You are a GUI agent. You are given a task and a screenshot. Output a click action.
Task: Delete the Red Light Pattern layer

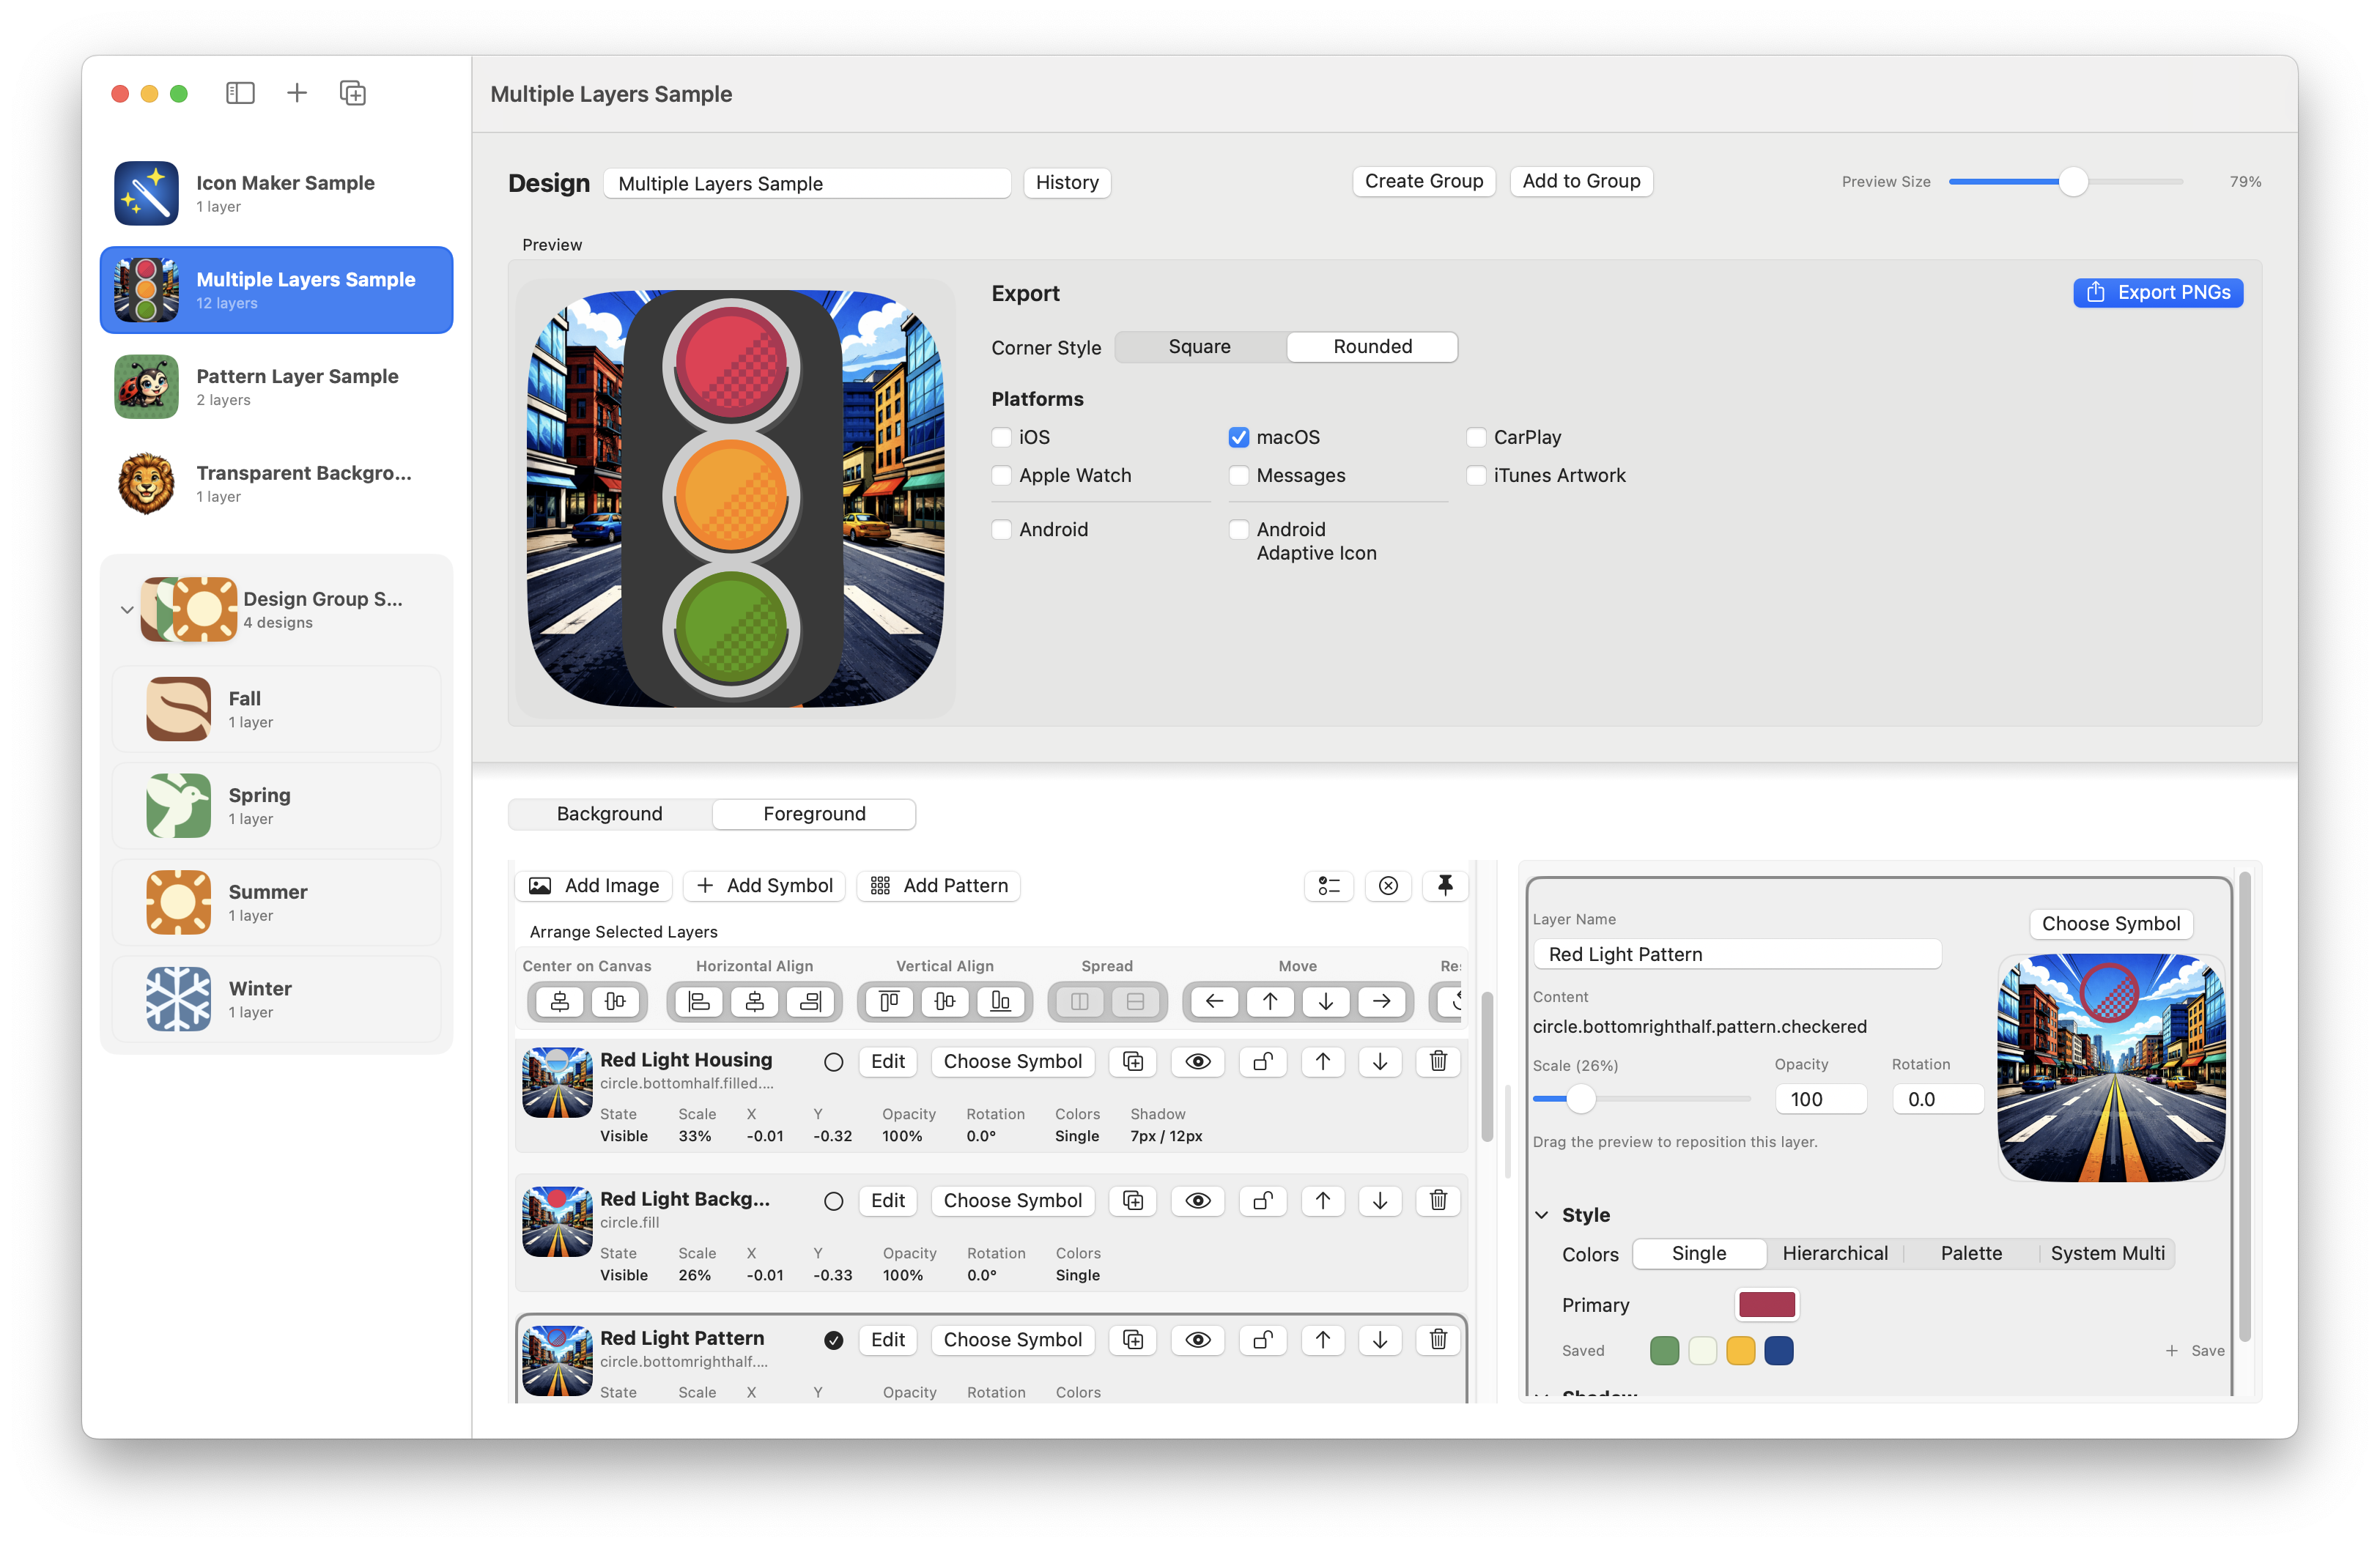click(1439, 1339)
